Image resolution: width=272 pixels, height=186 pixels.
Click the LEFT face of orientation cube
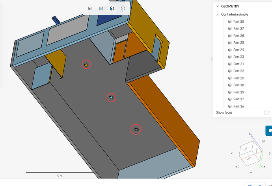pyautogui.click(x=249, y=158)
